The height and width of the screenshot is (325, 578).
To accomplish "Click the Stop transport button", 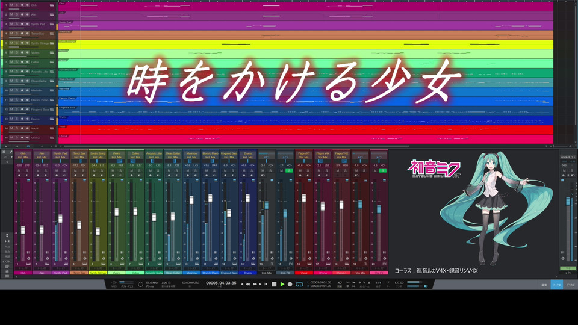I will coord(274,284).
